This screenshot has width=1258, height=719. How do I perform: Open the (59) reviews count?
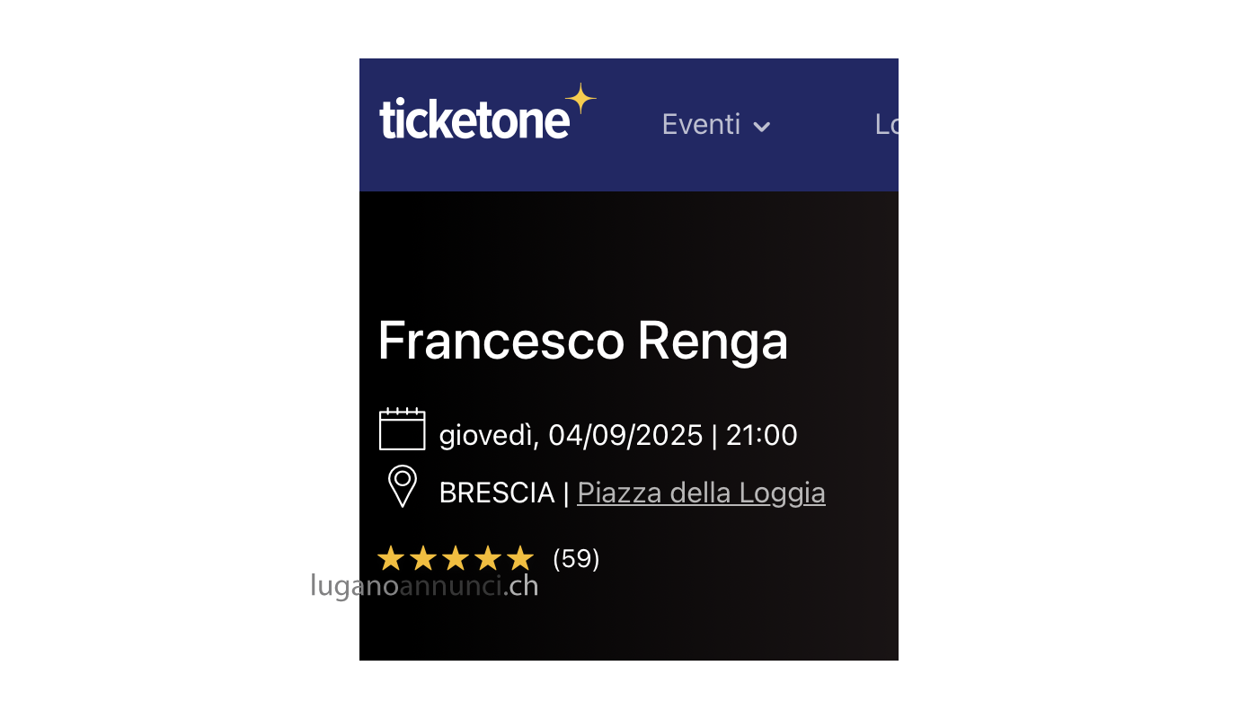[576, 559]
